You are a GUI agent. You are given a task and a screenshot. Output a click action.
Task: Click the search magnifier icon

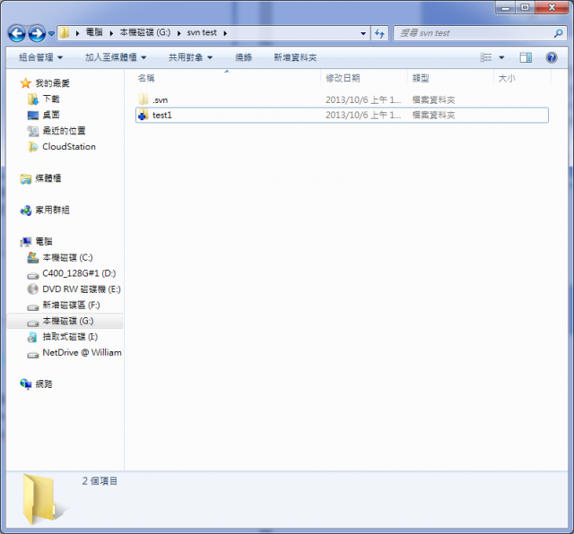point(558,33)
